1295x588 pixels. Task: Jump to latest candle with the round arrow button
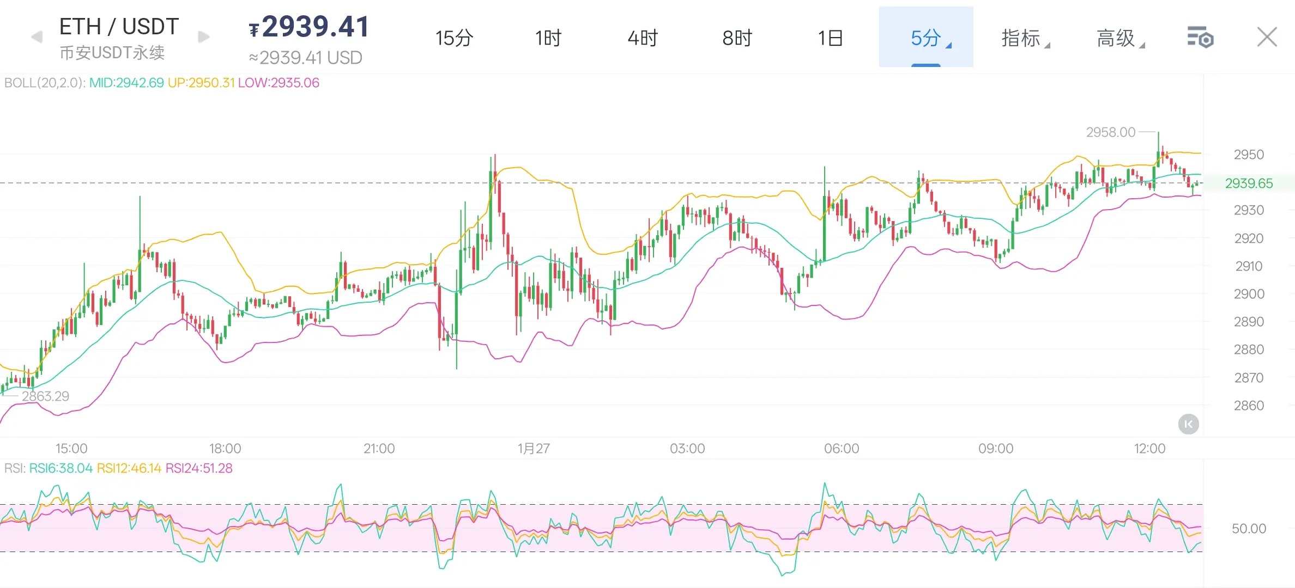1188,424
